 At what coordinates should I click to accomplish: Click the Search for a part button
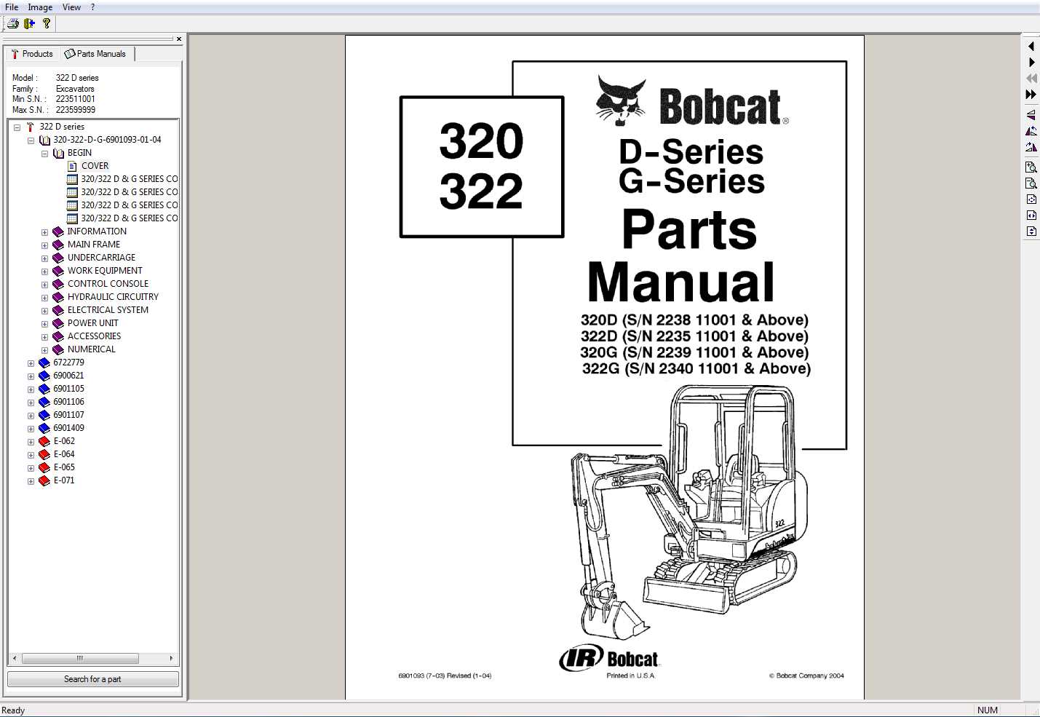point(93,679)
